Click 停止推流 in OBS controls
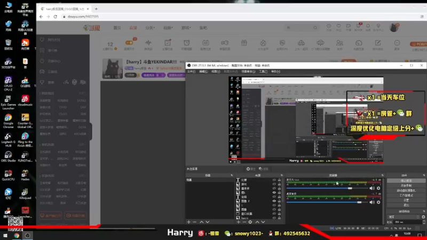The image size is (427, 240). point(406,181)
